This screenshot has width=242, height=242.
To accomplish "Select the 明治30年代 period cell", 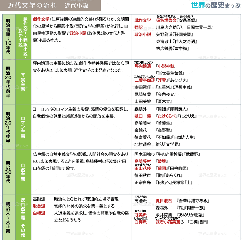I will (x=9, y=172).
